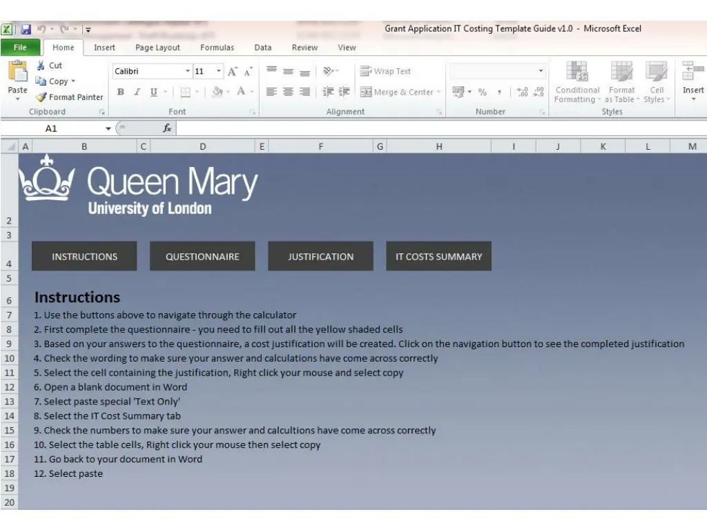Click the Accounting Number Format icon
The image size is (707, 530).
point(458,92)
